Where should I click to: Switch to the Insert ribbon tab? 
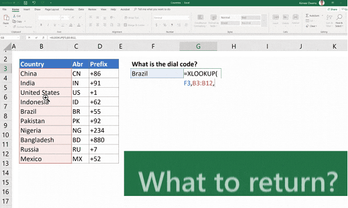click(x=27, y=9)
